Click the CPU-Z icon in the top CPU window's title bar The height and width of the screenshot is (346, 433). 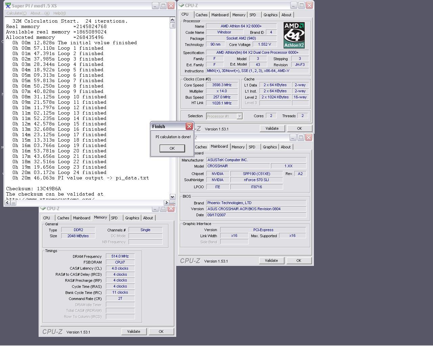tap(181, 5)
